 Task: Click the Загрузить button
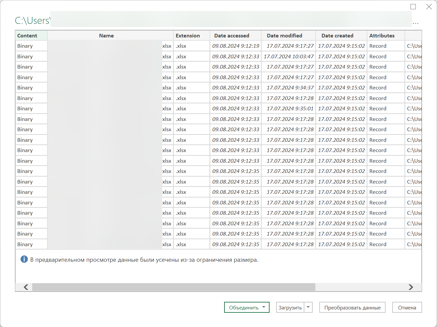point(290,307)
